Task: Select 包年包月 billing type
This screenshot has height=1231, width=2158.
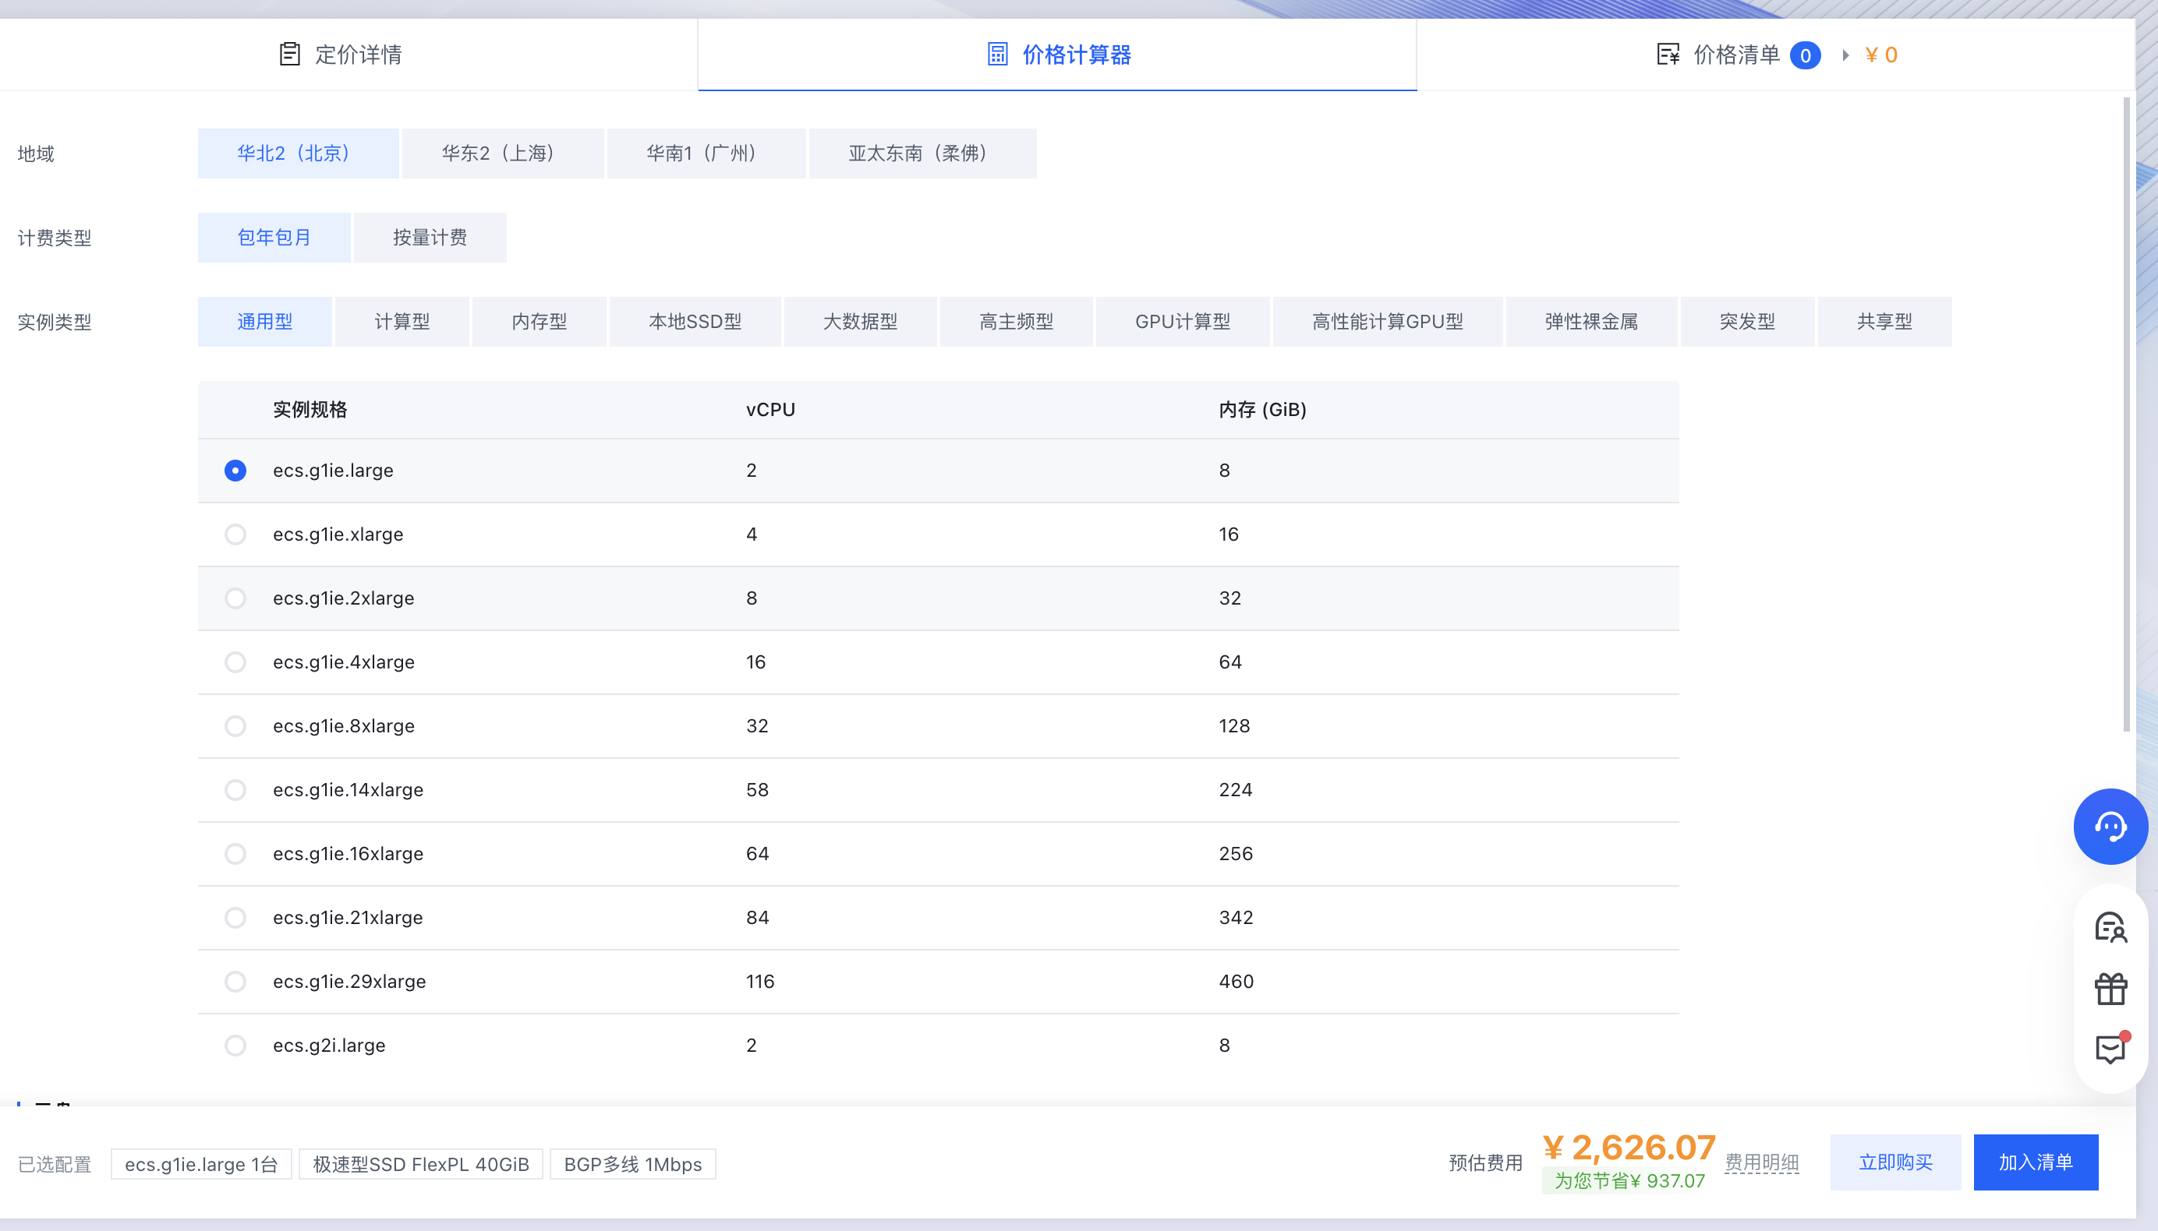Action: [274, 238]
